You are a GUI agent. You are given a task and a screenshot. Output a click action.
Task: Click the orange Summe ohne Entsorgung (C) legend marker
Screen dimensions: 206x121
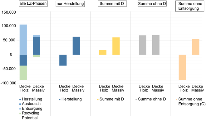tap(177, 100)
